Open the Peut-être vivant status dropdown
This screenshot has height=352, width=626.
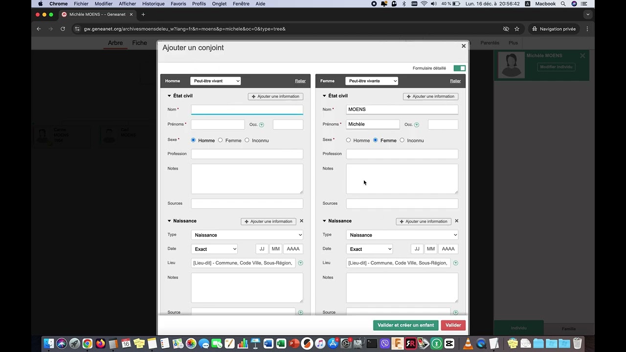[216, 81]
